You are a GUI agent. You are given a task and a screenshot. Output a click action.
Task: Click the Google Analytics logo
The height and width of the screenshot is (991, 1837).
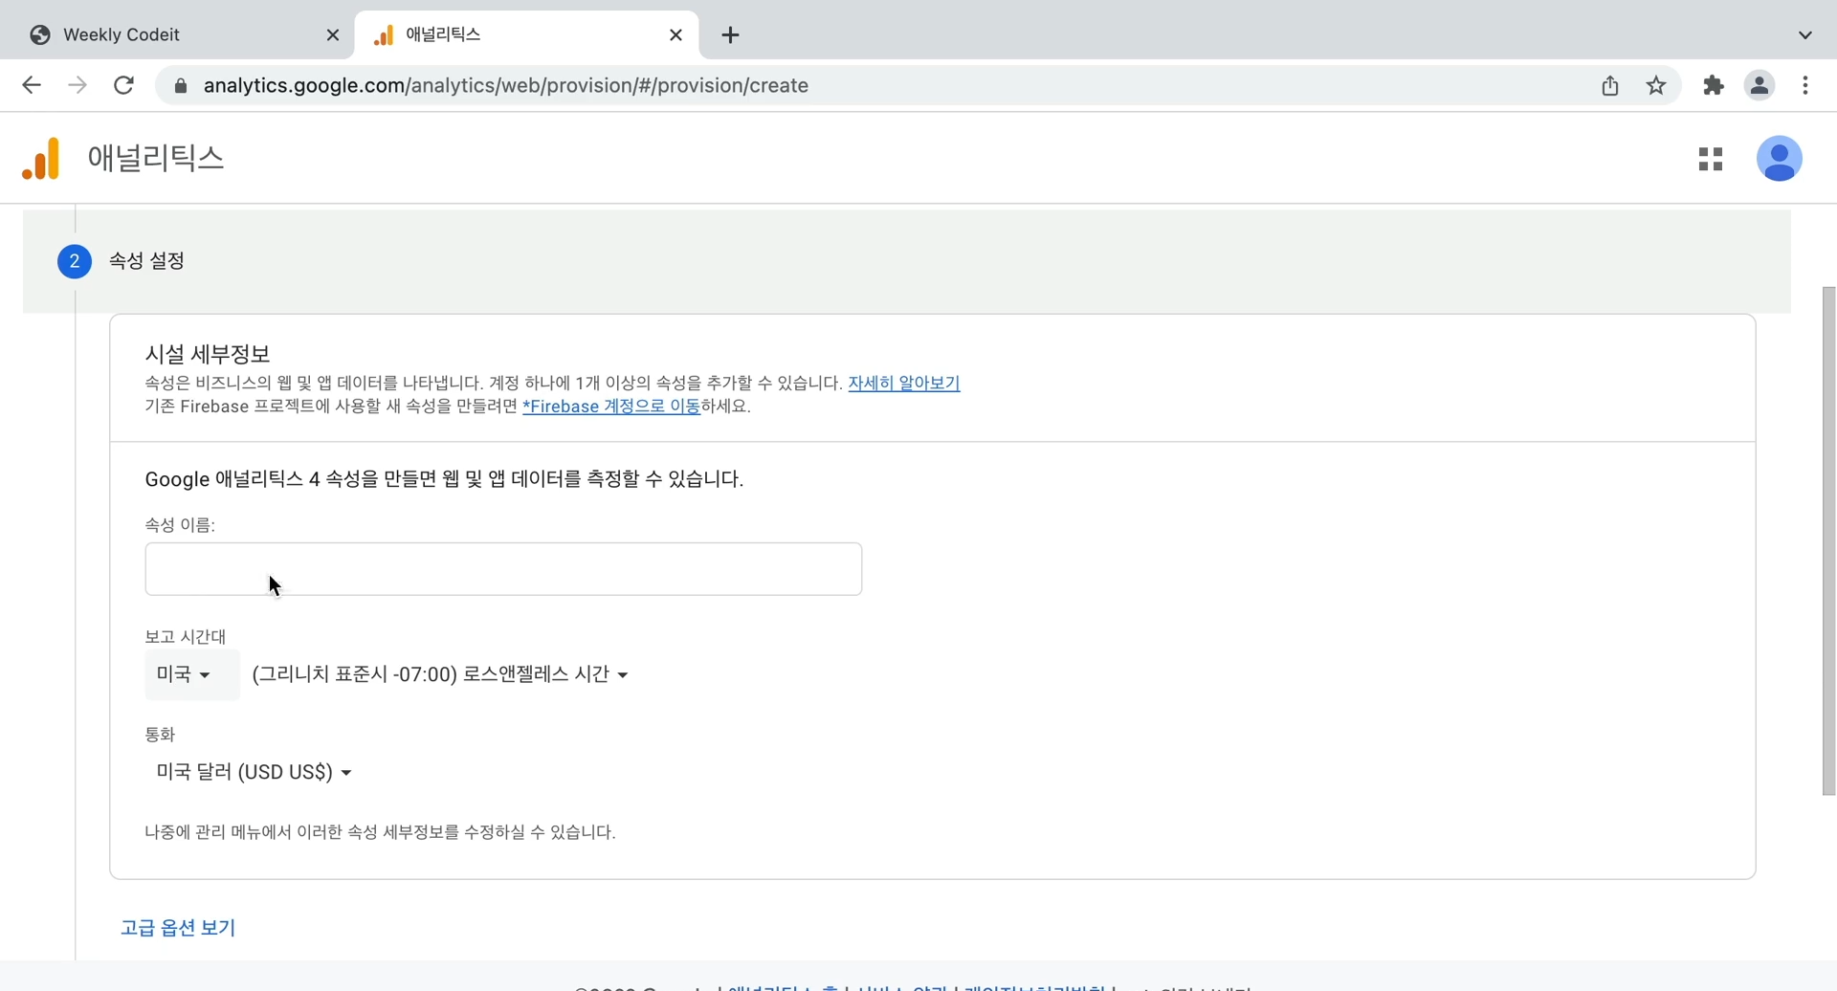click(41, 158)
